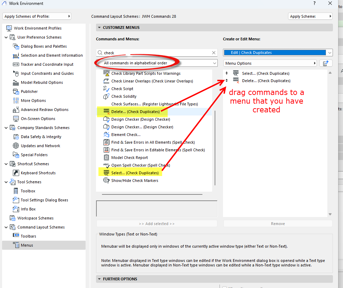This screenshot has height=288, width=343.
Task: Select Check Library Part Scripts for Warnings
Action: [x=146, y=73]
